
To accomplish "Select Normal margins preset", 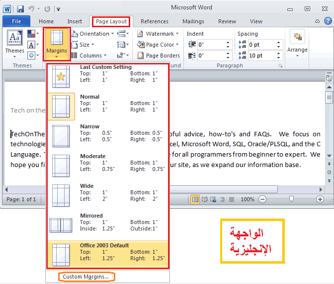I will [x=108, y=106].
